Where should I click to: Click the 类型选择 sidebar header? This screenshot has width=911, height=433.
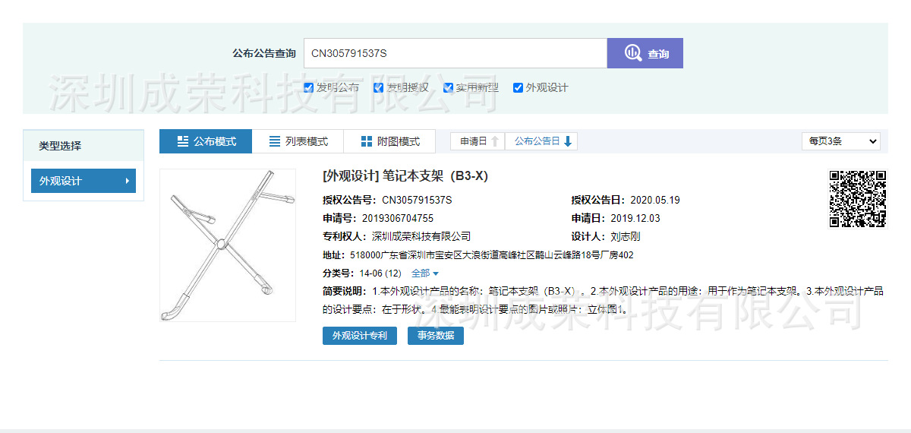(x=84, y=146)
